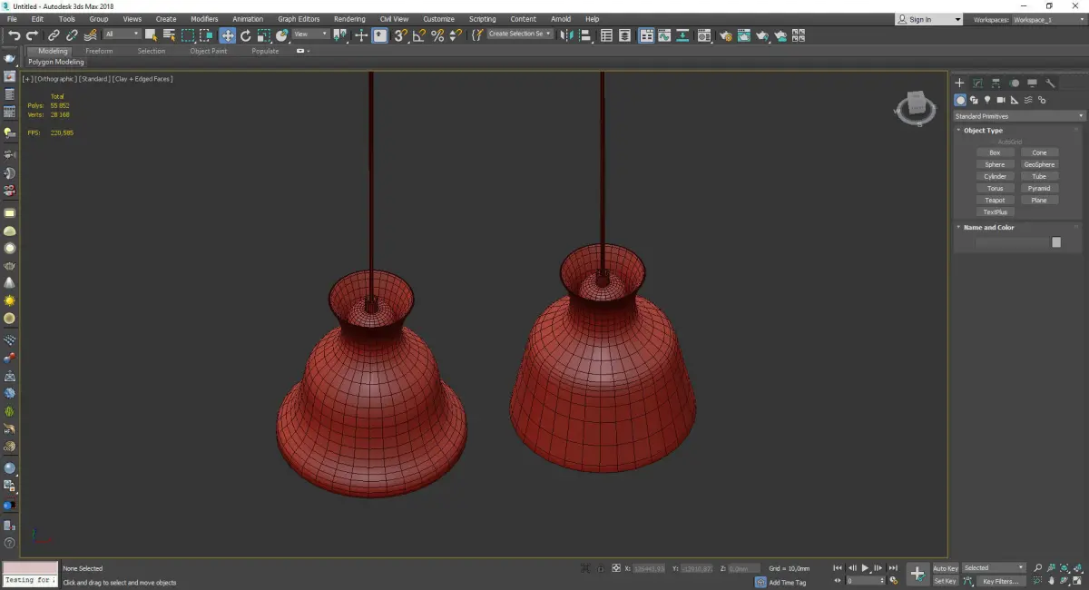Screen dimensions: 1089x590
Task: Click the Set Key button
Action: point(945,581)
